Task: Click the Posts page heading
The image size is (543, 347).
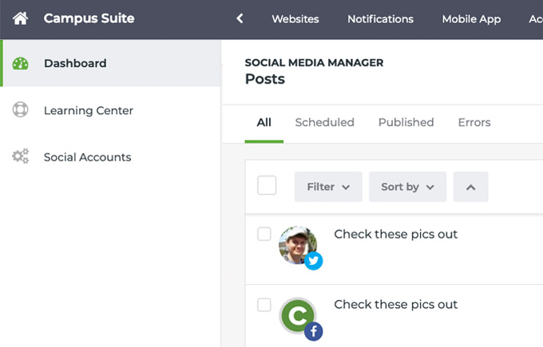Action: [x=265, y=79]
